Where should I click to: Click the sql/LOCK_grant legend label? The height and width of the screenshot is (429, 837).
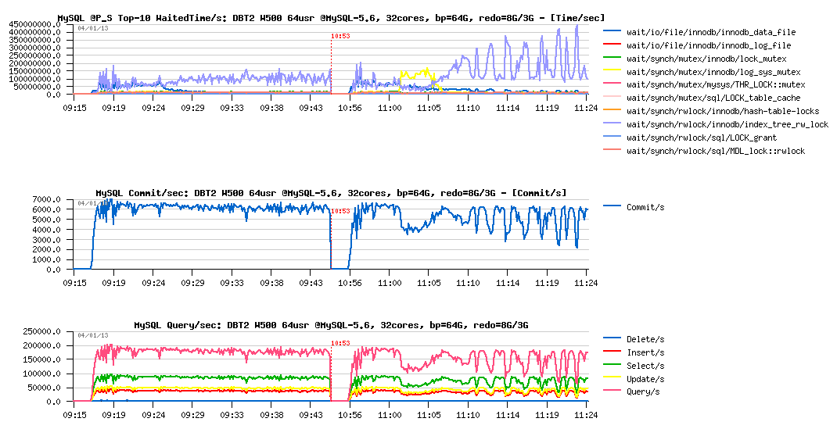[x=702, y=138]
